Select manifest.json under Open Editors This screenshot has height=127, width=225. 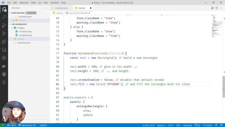click(25, 17)
